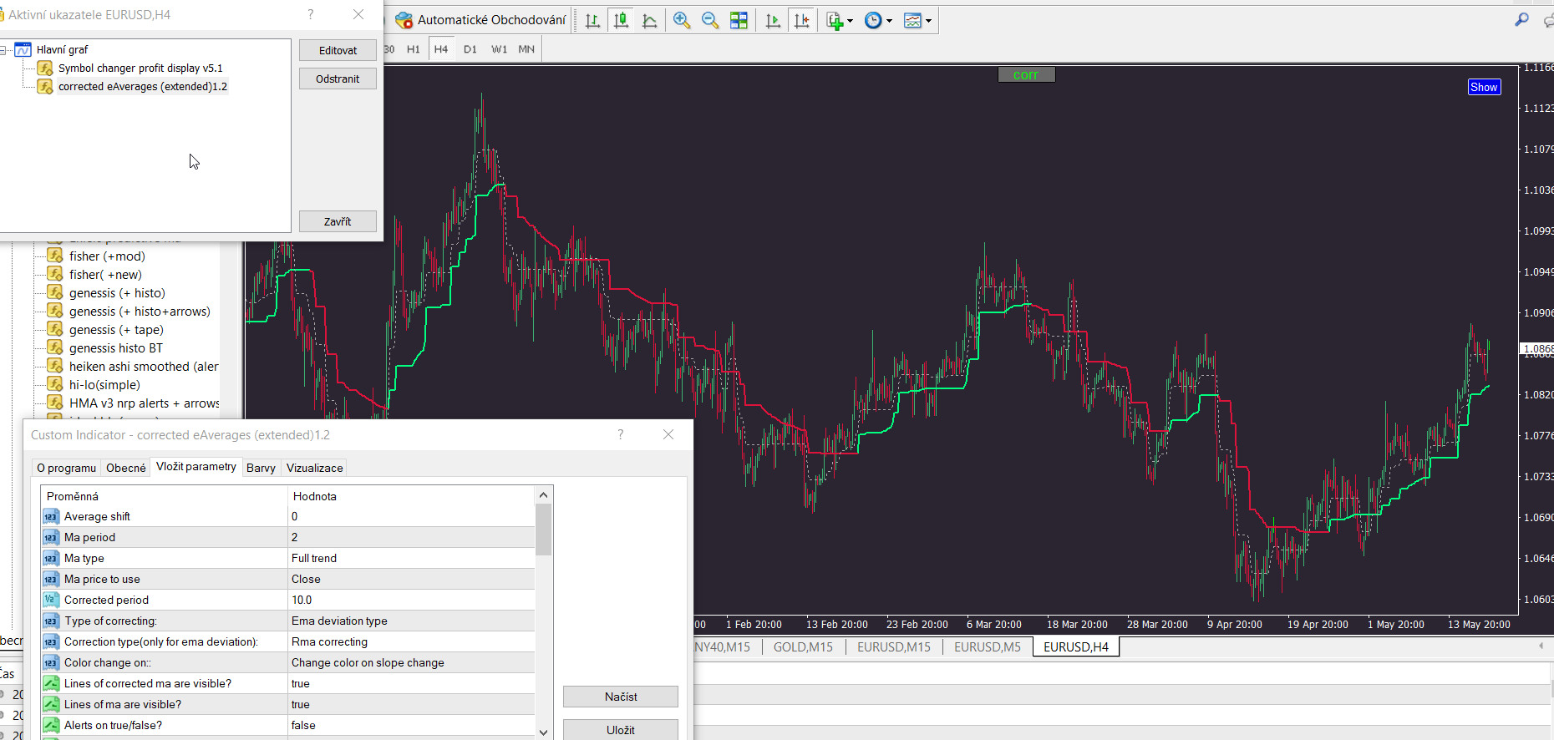Toggle chart shift icon

[x=801, y=21]
